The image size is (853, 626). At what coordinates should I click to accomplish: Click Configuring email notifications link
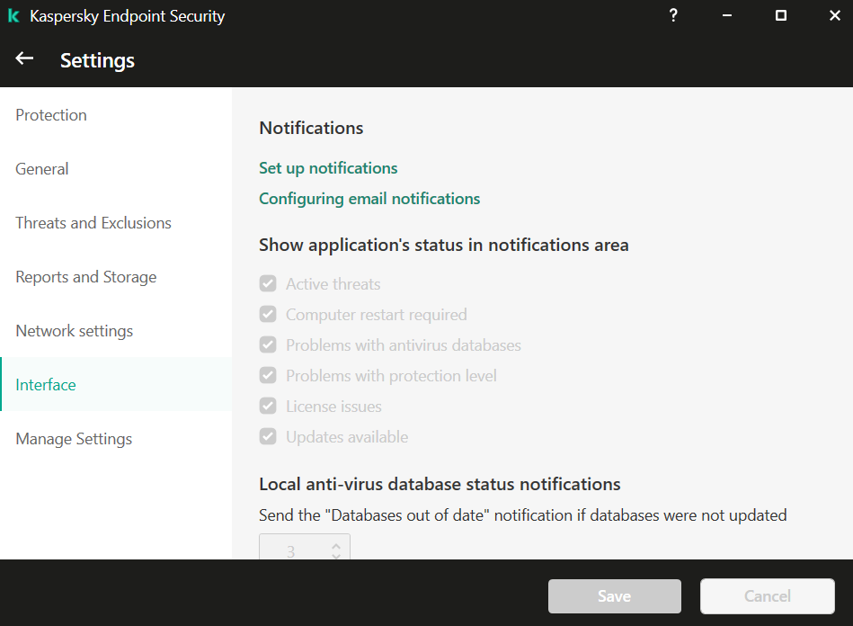369,199
